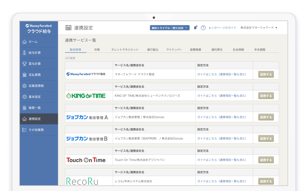Click the Money Forward クラウド勤怠 logo
The height and width of the screenshot is (191, 308).
coord(86,74)
